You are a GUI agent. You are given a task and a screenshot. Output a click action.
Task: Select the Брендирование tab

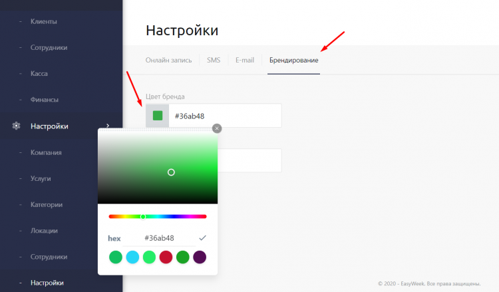pyautogui.click(x=293, y=61)
